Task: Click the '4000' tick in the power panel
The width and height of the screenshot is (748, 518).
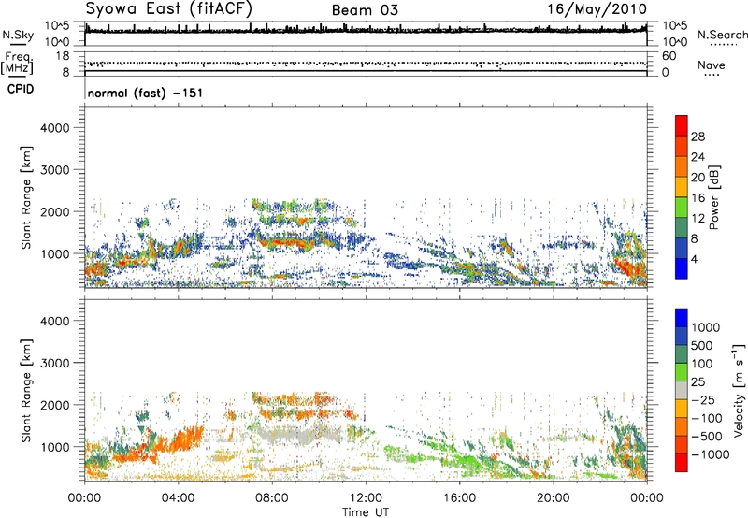Action: coord(54,128)
